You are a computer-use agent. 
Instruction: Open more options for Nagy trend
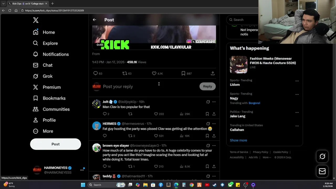click(297, 94)
